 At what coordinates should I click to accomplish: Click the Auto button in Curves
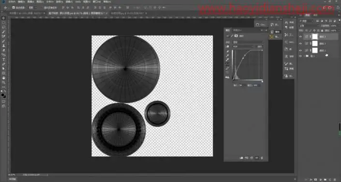[x=259, y=46]
